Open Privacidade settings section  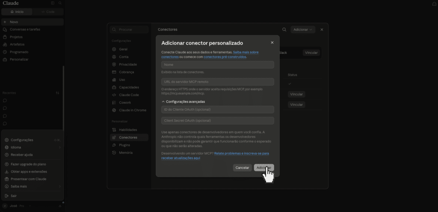[129, 65]
